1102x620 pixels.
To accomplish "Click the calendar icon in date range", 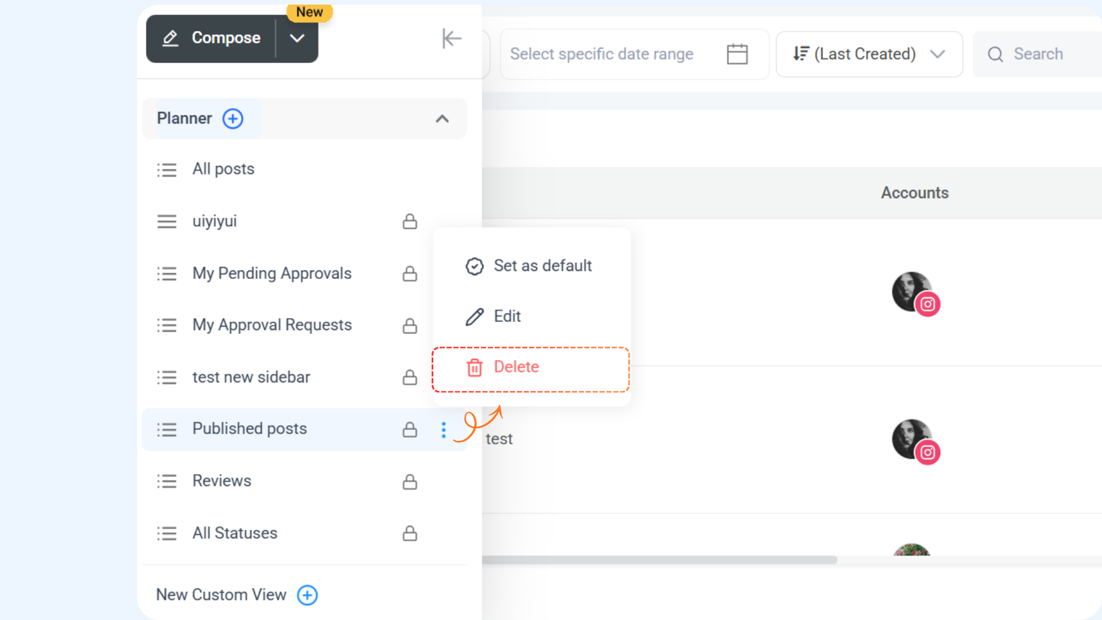I will tap(737, 54).
